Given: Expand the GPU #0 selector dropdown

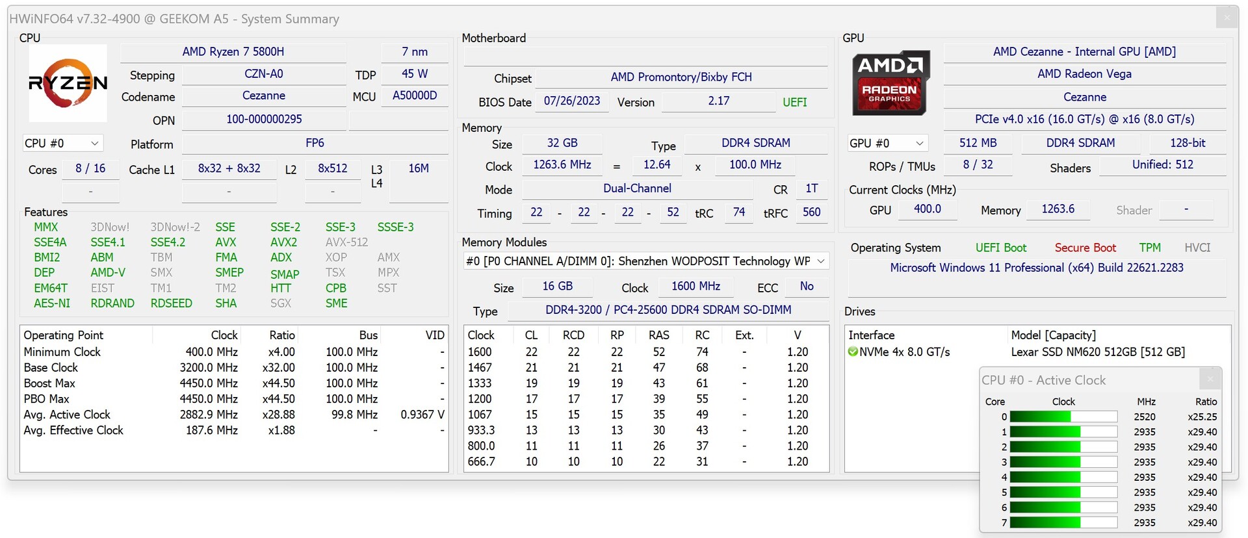Looking at the screenshot, I should 887,143.
